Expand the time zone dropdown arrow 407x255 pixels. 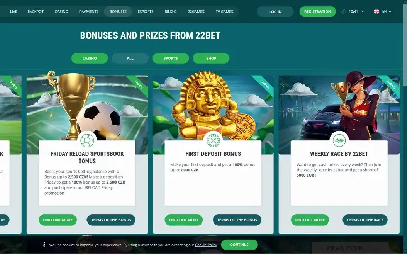tap(363, 11)
